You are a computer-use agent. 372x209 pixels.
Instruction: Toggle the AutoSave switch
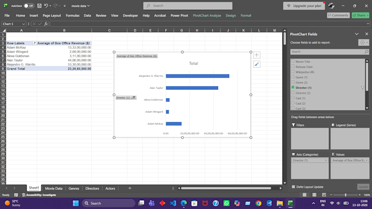[x=28, y=5]
